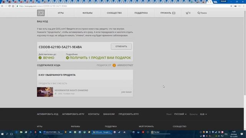
Task: Click ПОЛУЧИТЬ 1 ПРОДУКТ ВАМ ПОДАРОК text
Action: 100,58
